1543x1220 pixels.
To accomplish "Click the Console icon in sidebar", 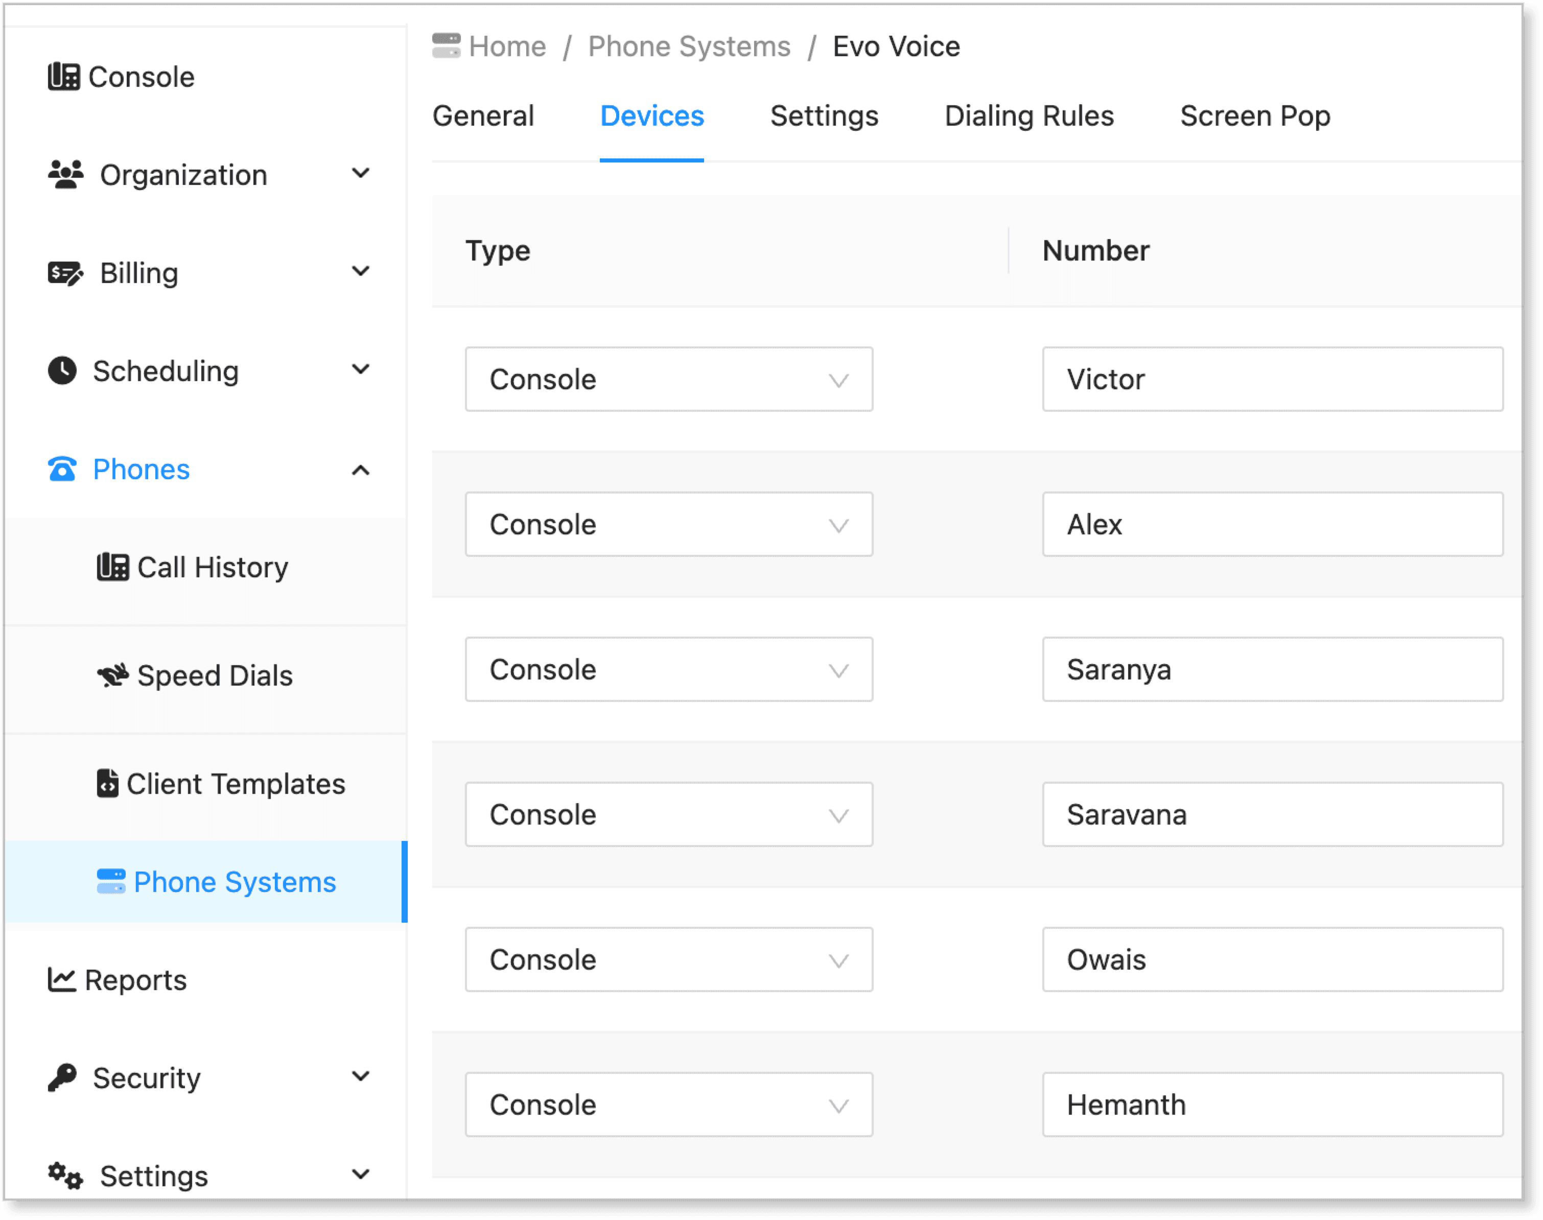I will click(63, 77).
